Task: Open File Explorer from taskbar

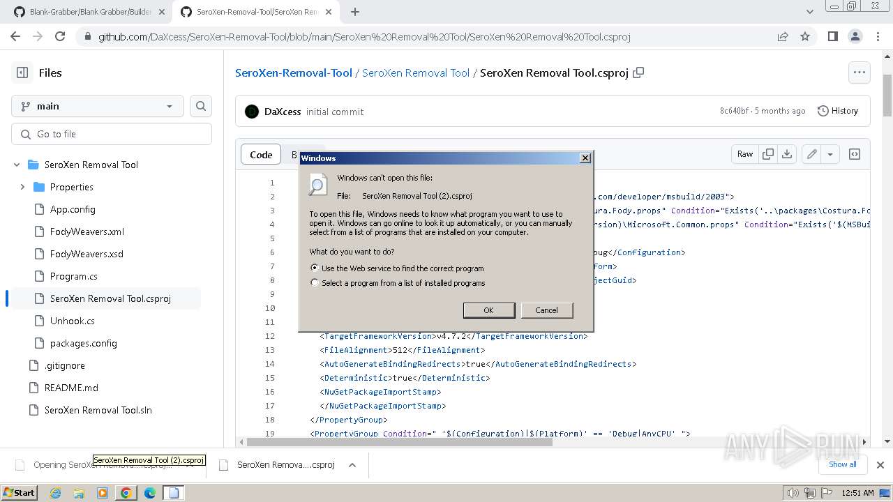Action: click(79, 492)
